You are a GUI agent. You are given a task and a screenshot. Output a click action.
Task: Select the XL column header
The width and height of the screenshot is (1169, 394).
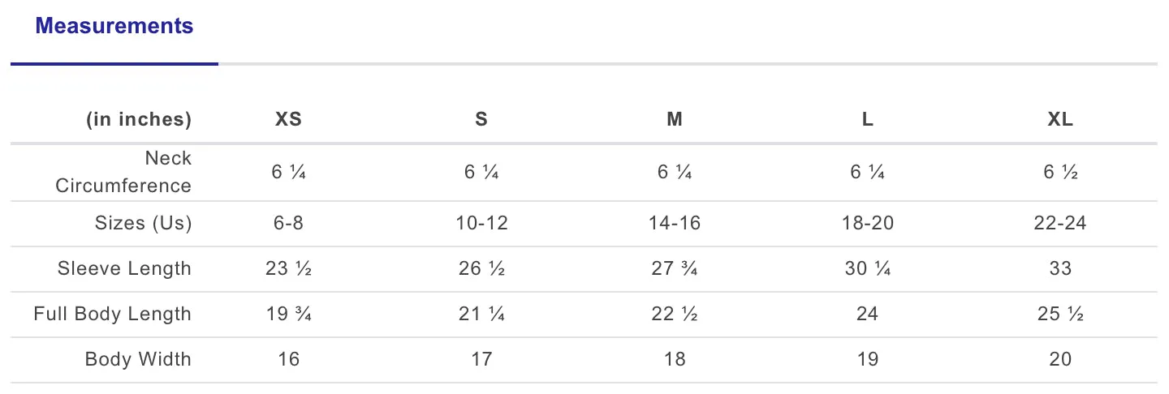coord(1060,119)
